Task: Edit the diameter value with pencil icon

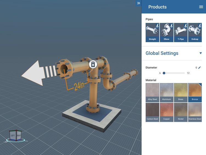Action: 200,68
